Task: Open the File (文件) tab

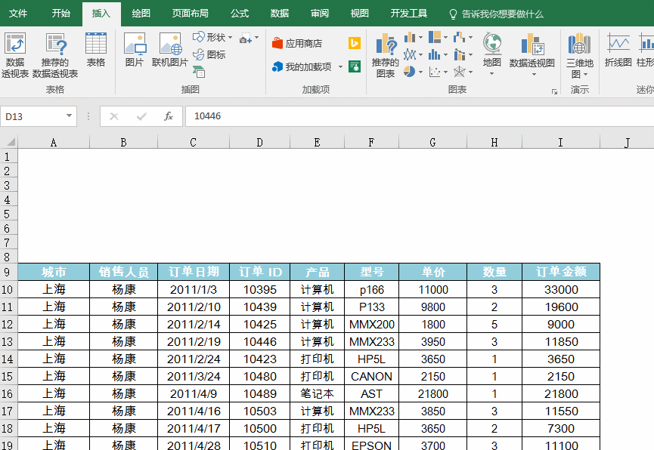Action: 18,14
